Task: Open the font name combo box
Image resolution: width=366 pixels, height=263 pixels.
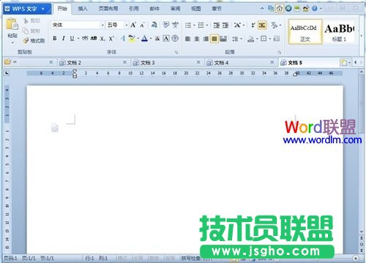Action: tap(78, 25)
